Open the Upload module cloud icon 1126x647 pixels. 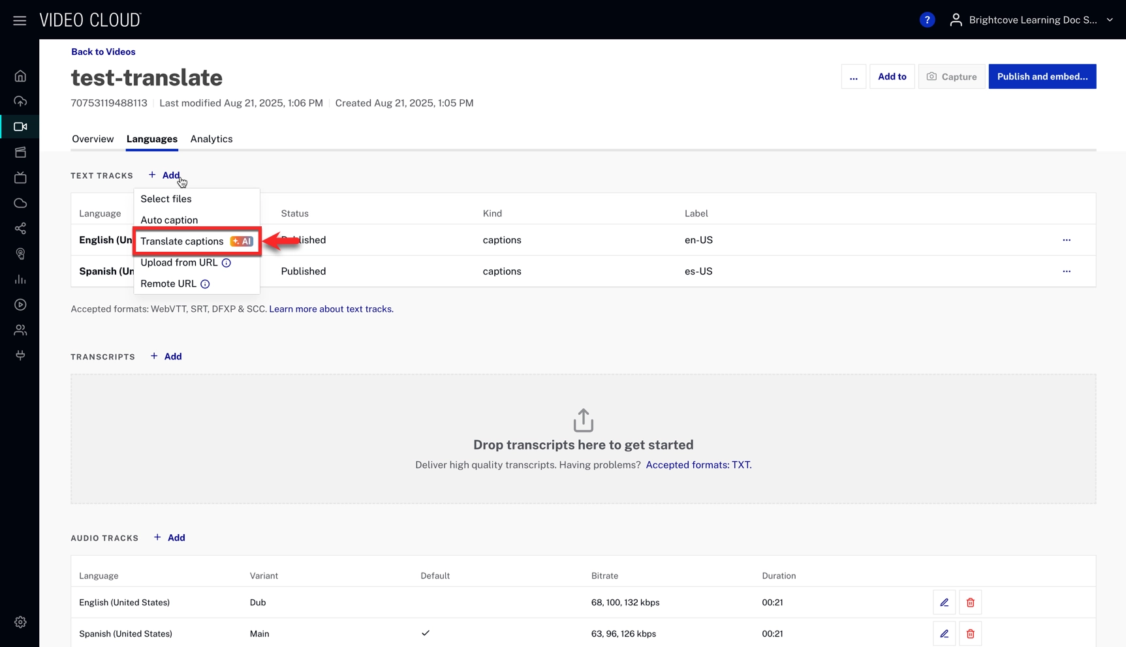20,101
